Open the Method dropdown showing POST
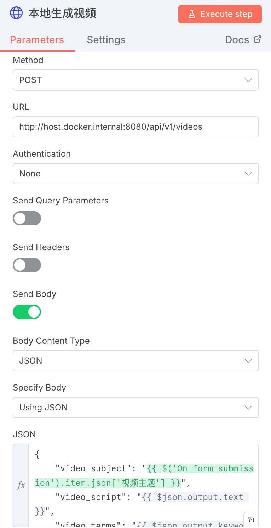 point(136,80)
